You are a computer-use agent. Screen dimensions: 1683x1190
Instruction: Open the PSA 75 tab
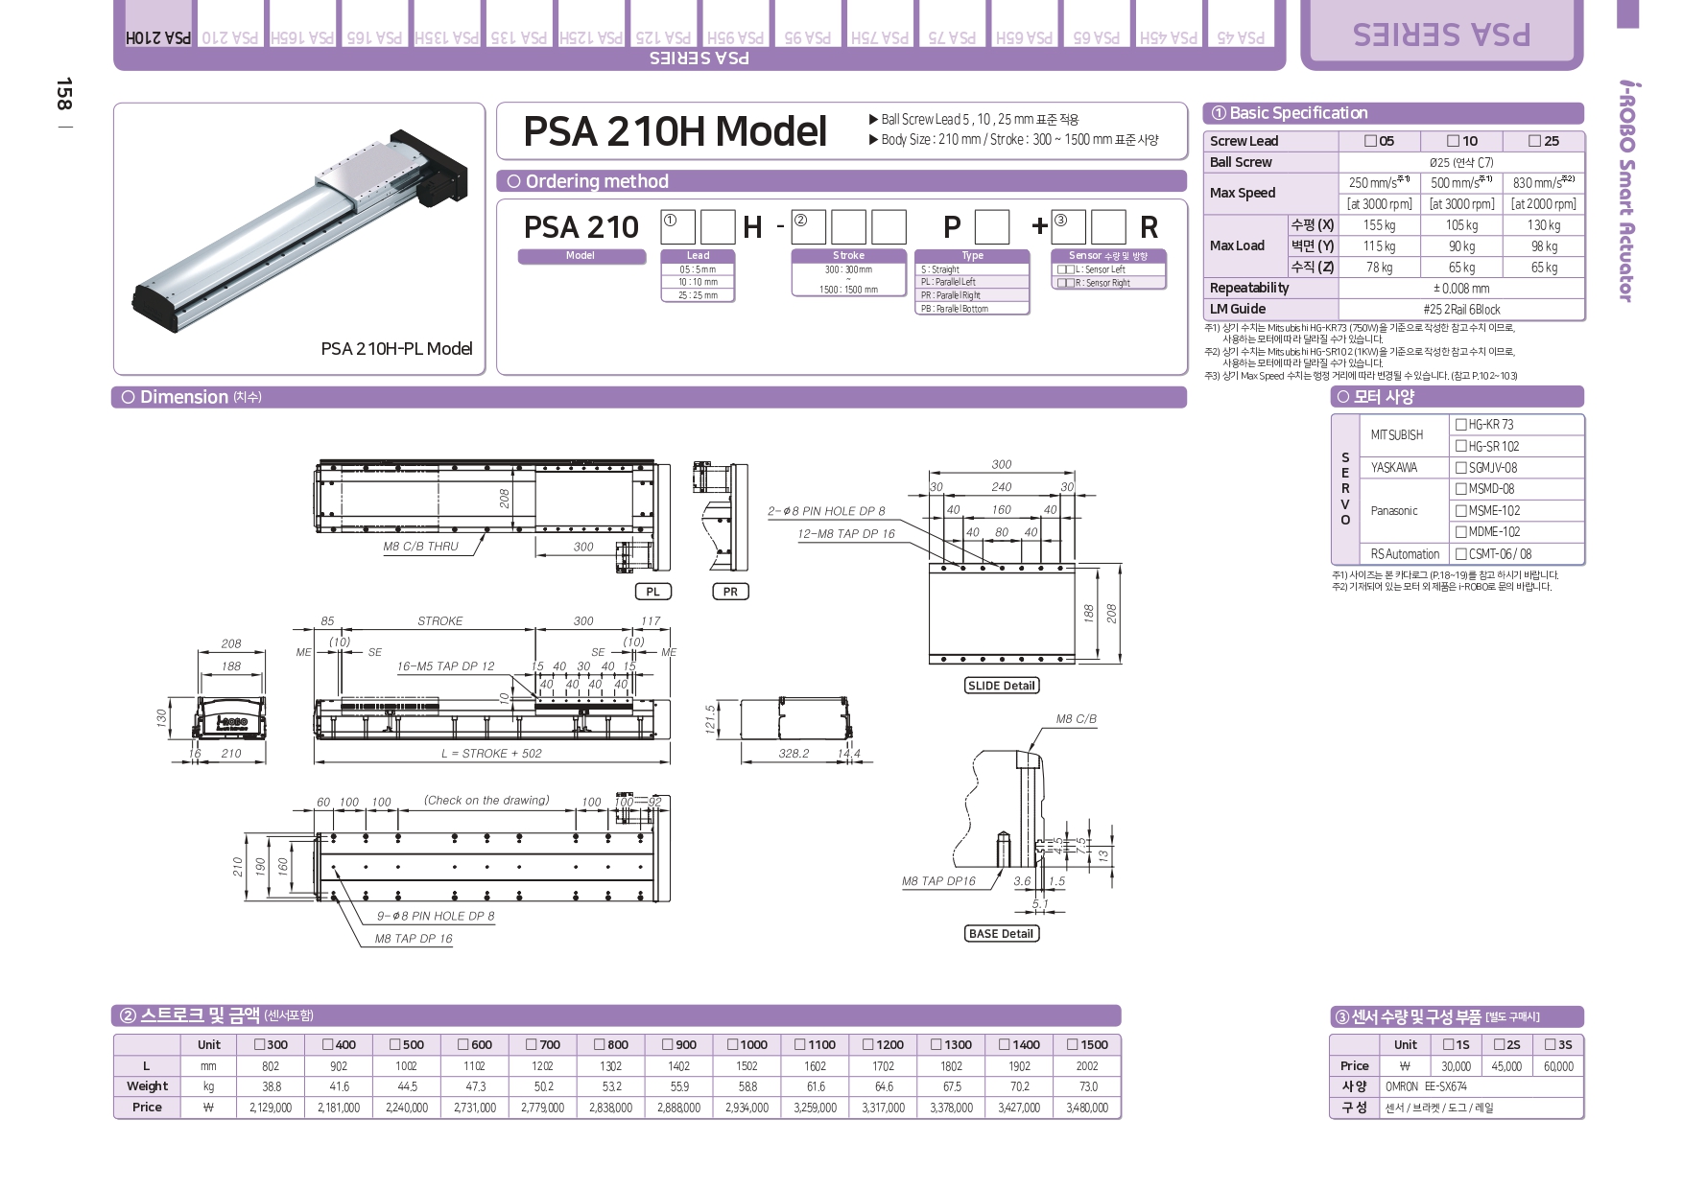[x=952, y=25]
